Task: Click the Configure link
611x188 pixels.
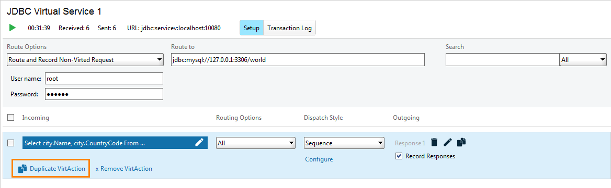Action: tap(319, 159)
